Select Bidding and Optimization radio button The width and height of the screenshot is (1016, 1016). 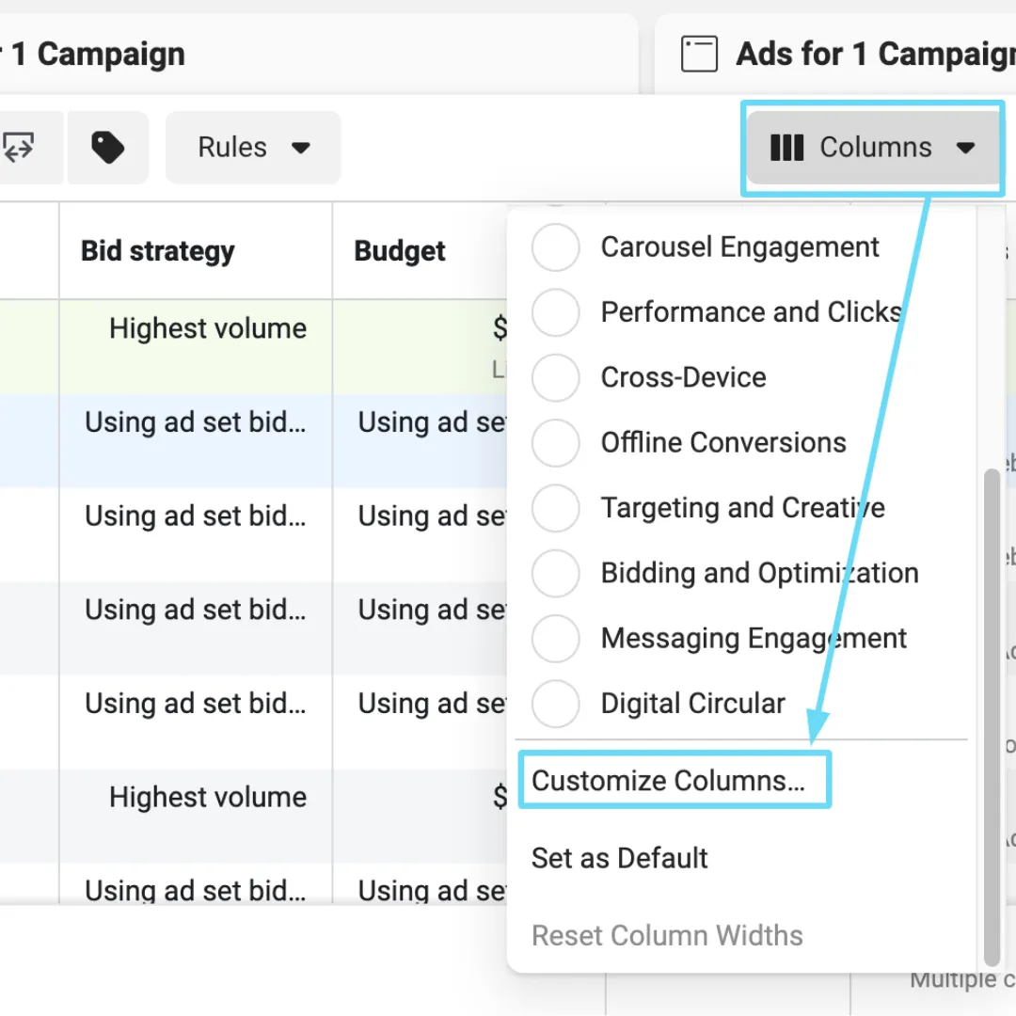click(x=556, y=573)
